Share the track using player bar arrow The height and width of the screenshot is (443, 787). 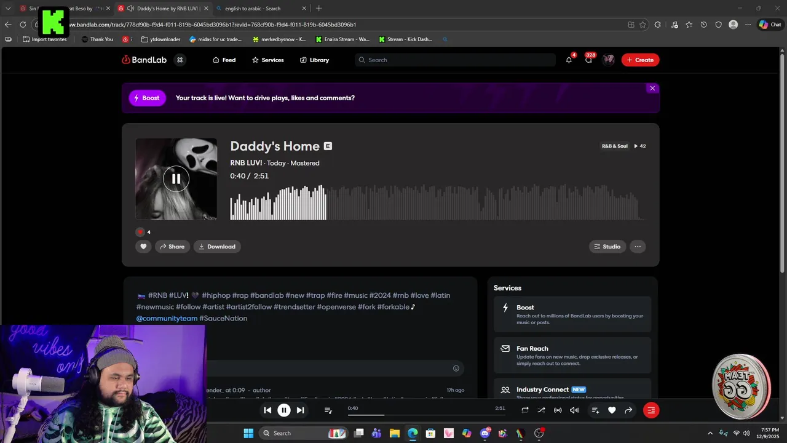628,410
